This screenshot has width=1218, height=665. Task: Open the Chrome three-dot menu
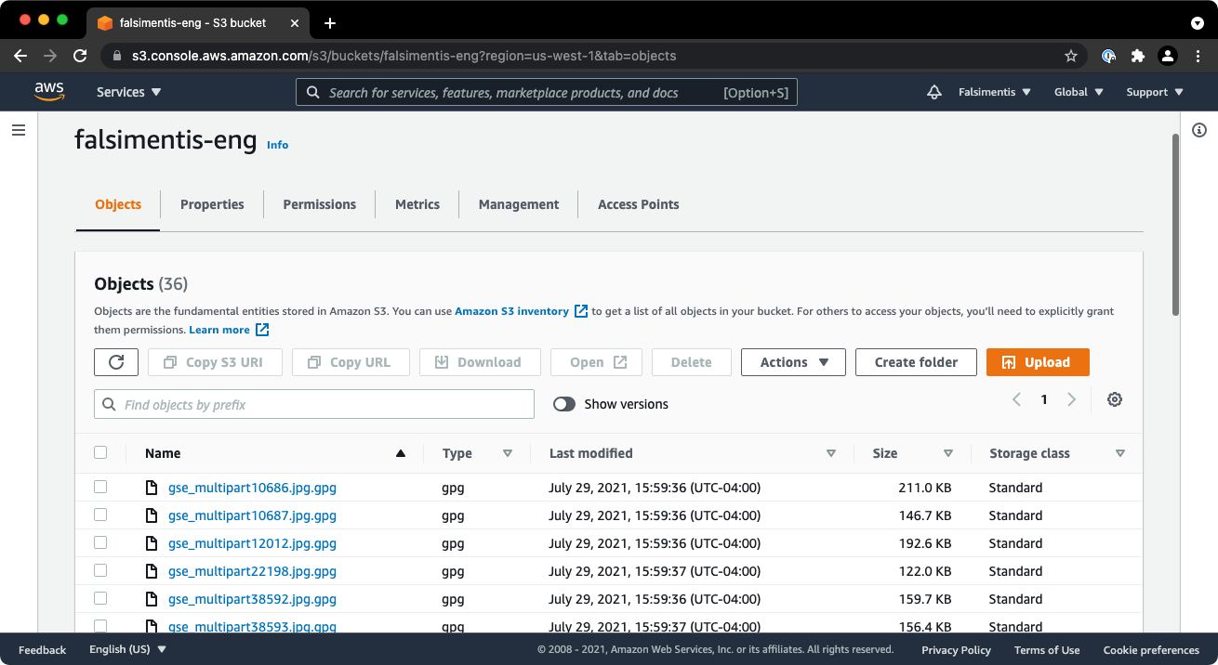[1198, 56]
